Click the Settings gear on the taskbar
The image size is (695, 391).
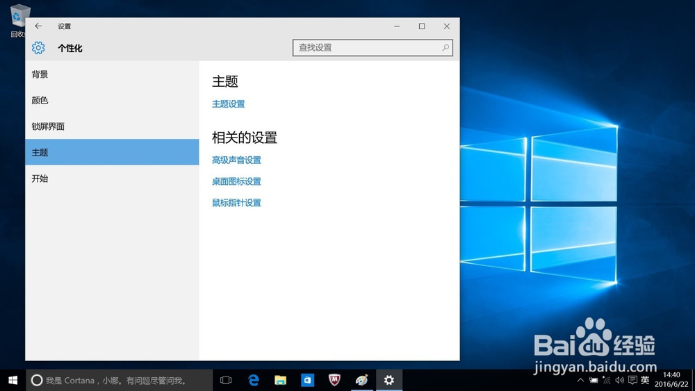pos(389,381)
